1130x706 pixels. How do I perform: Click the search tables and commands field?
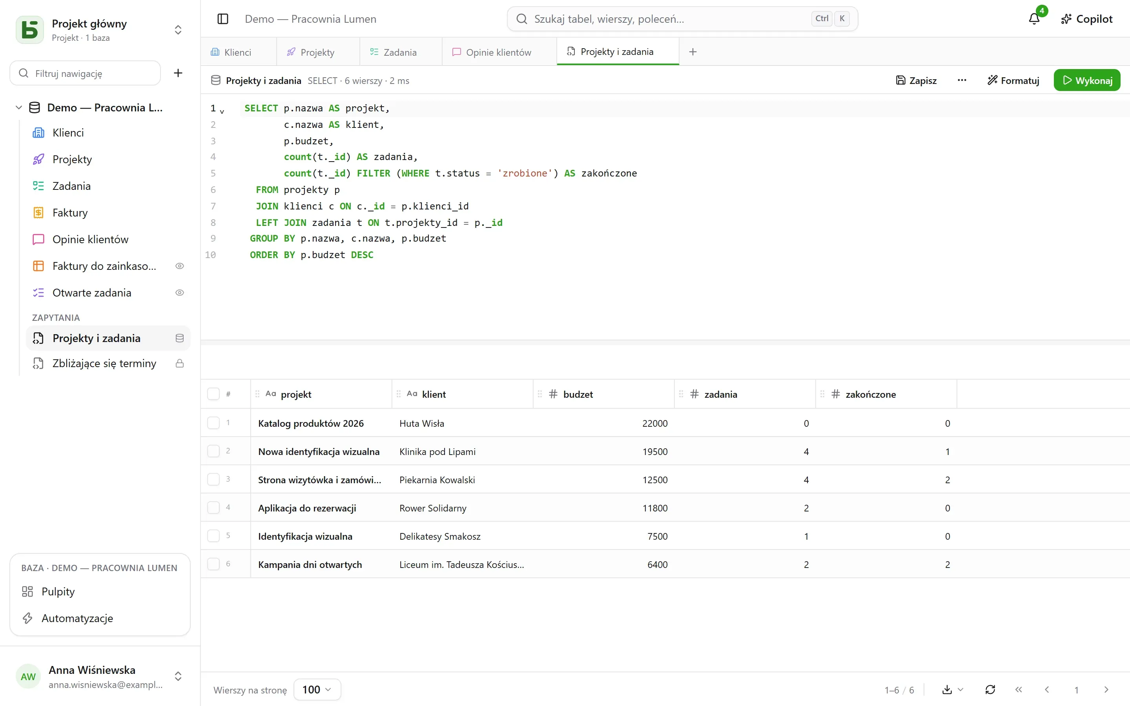[x=682, y=19]
